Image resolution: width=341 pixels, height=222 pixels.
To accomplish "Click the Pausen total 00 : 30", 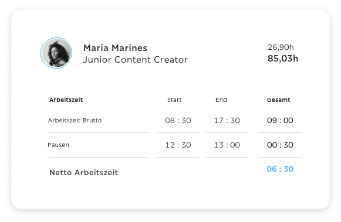I will 280,145.
